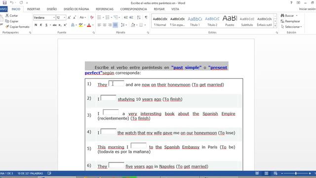Align text to the right

point(110,25)
